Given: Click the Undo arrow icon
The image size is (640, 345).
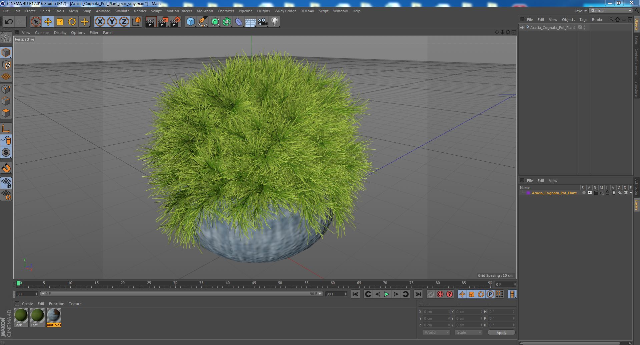Looking at the screenshot, I should pos(9,22).
